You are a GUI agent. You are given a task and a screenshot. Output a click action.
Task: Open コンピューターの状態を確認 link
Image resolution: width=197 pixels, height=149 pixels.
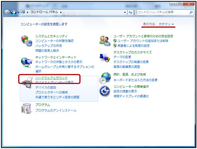pyautogui.click(x=54, y=41)
